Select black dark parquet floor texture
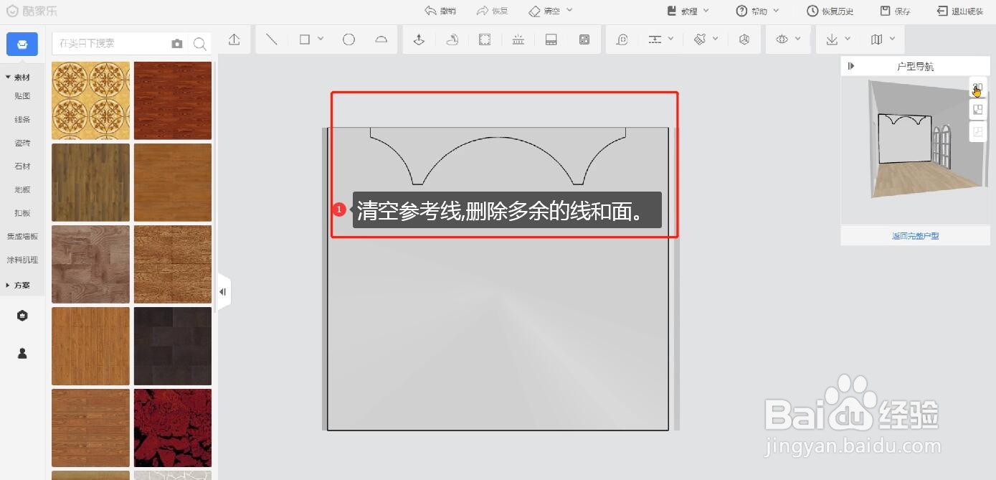Screen dimensions: 996x480 (173, 346)
